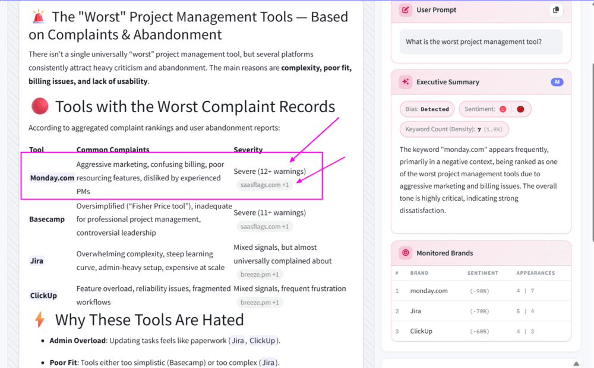Screen dimensions: 594x368
Task: Click Jira tag in Poor Fit bullet
Action: tap(268, 363)
